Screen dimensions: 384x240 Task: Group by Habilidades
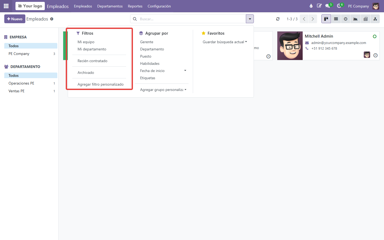coord(150,63)
